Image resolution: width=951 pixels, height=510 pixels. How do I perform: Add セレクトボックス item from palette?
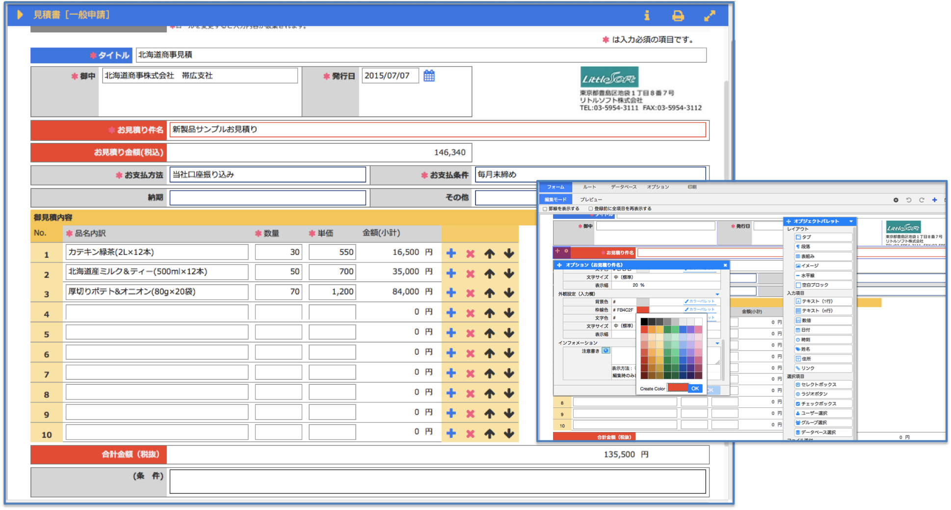pos(823,384)
